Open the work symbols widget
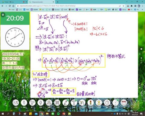Image resolution: width=145 pixels, height=116 pixels. pyautogui.click(x=82, y=103)
